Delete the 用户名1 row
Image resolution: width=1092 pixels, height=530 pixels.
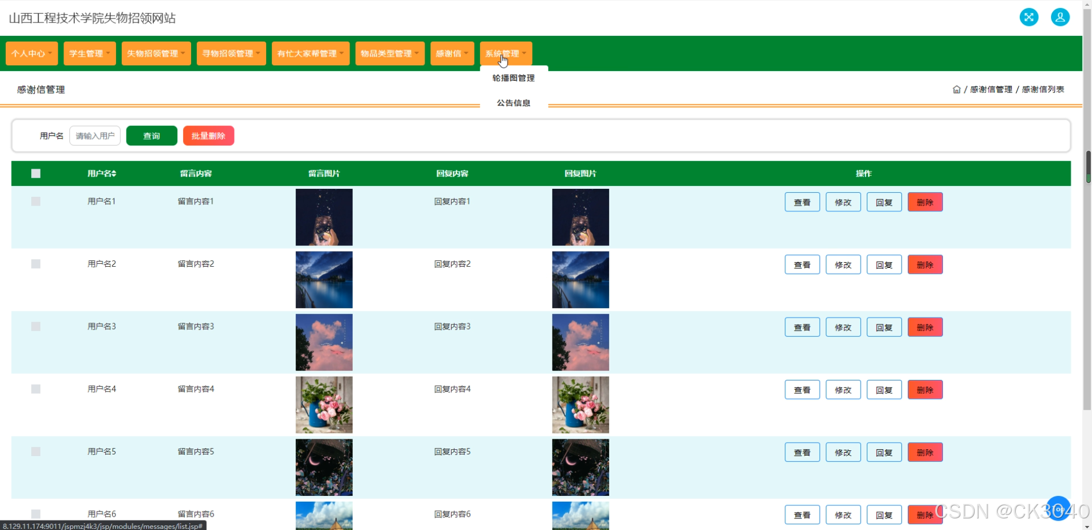point(925,202)
